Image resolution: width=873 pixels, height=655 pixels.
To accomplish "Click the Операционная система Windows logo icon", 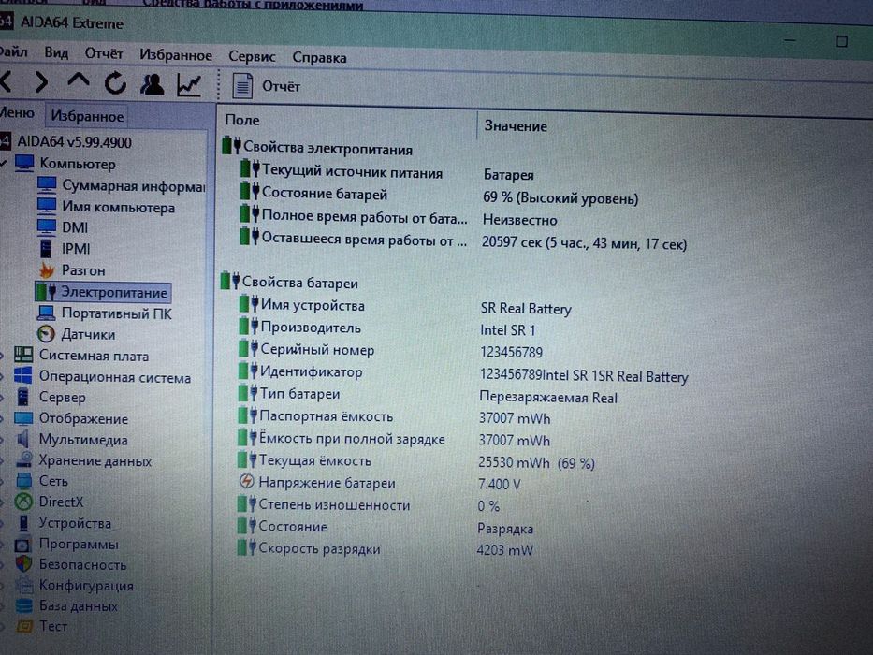I will coord(22,375).
